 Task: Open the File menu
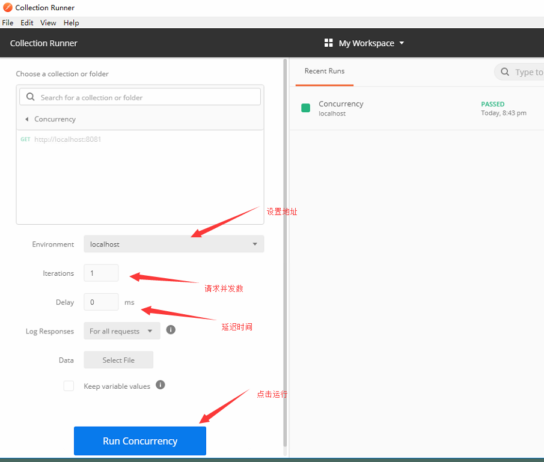(7, 23)
